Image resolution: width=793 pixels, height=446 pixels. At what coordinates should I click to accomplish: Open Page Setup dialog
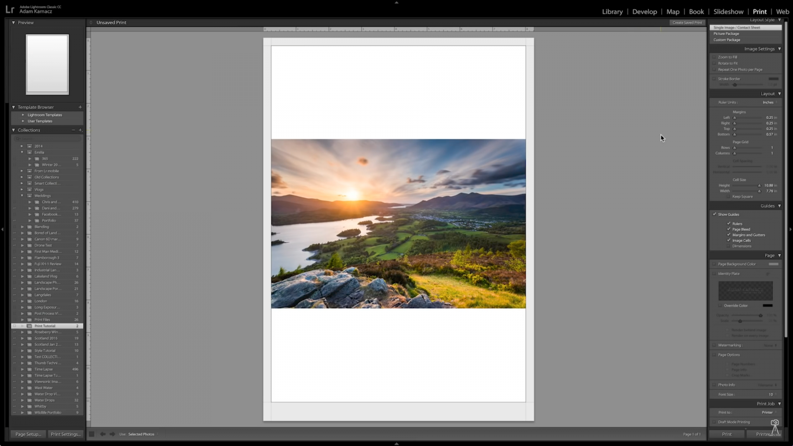coord(28,434)
